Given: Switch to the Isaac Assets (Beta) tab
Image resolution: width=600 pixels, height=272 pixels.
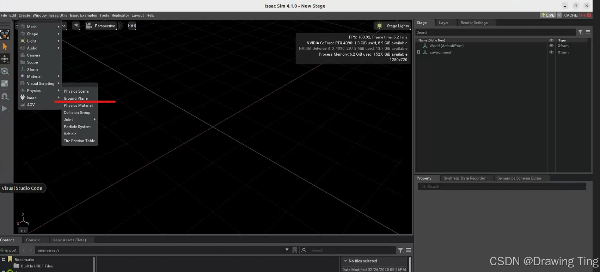Looking at the screenshot, I should tap(69, 240).
